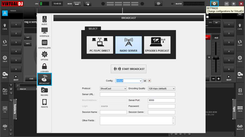Click the Other Fields text area
The image size is (245, 137).
(x=138, y=120)
